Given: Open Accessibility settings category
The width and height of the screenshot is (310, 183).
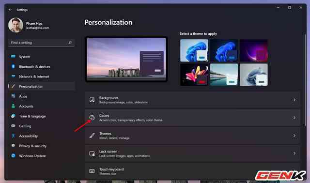Looking at the screenshot, I should pos(42,136).
